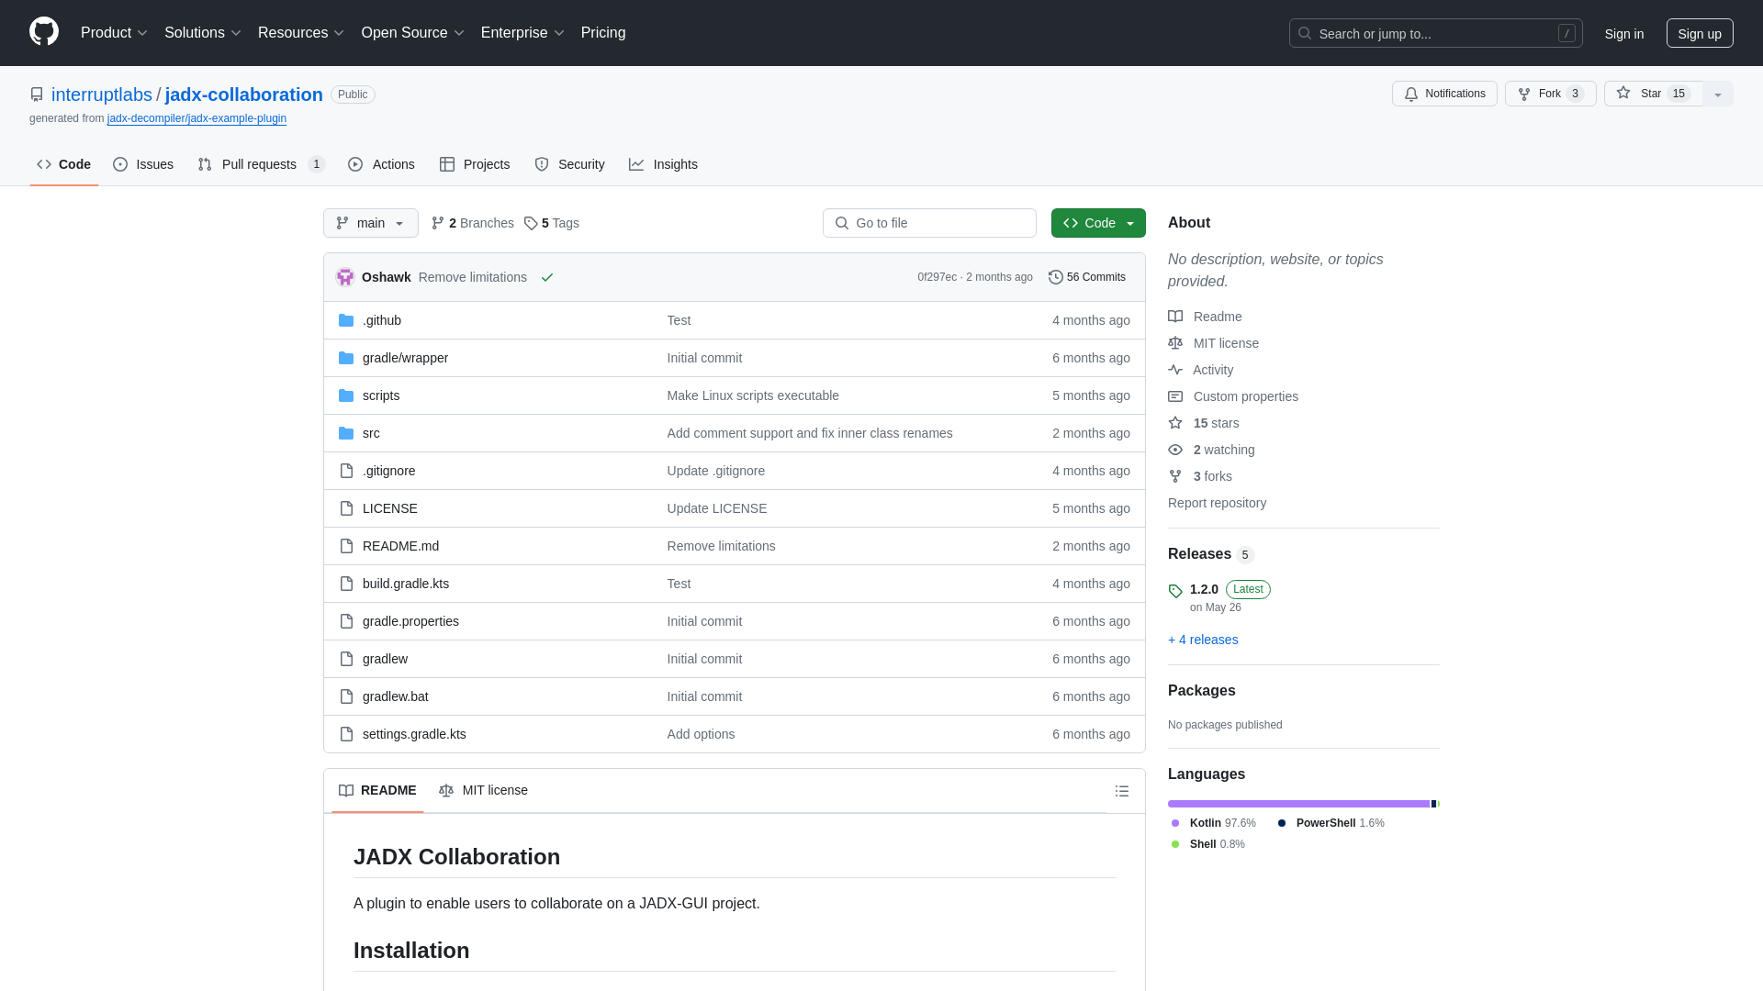Screen dimensions: 1763x991
Task: Click the green commit status checkmark
Action: (547, 277)
